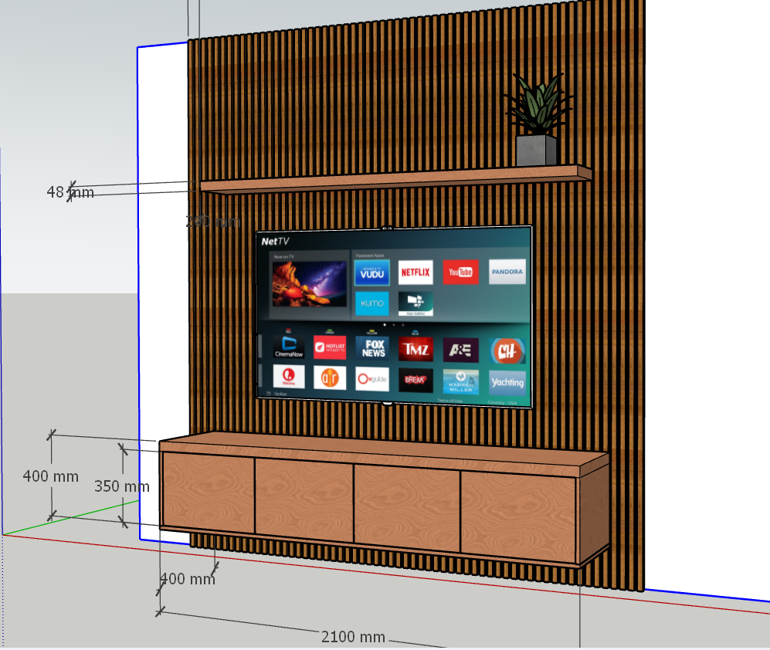Click the Now on TV preview thumbnail
This screenshot has height=650, width=770.
click(x=308, y=283)
